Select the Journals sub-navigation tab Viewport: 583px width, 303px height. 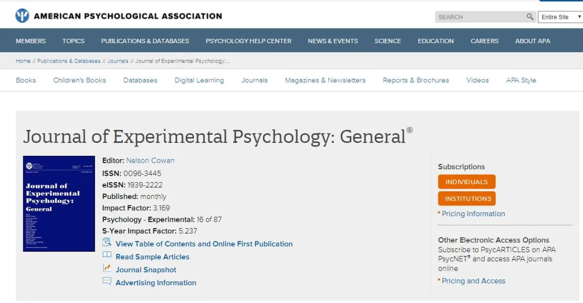tap(254, 80)
